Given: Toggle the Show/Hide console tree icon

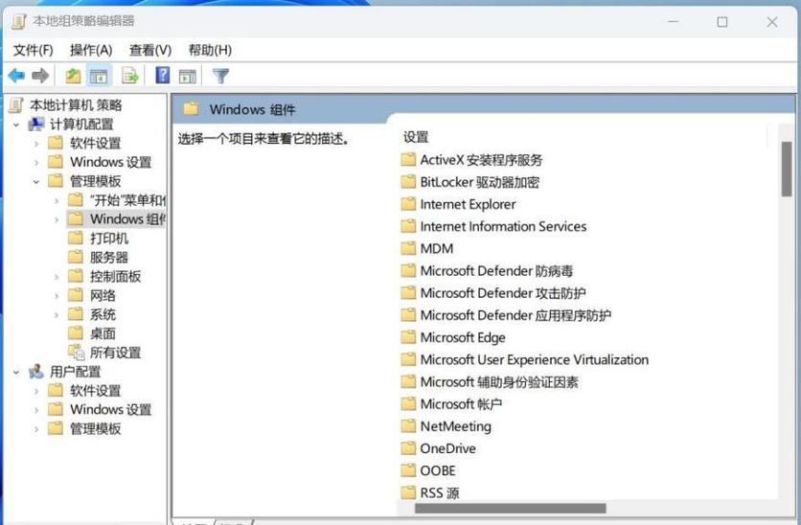Looking at the screenshot, I should click(99, 76).
